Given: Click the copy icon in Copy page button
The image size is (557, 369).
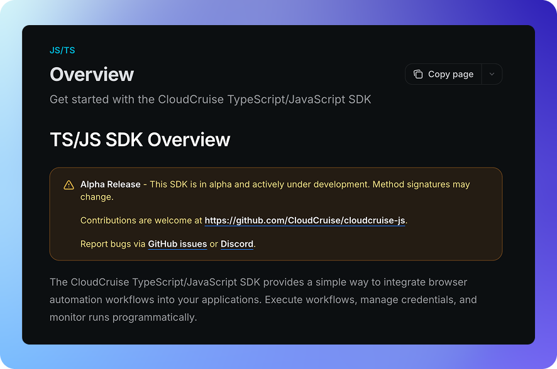Looking at the screenshot, I should pyautogui.click(x=418, y=74).
